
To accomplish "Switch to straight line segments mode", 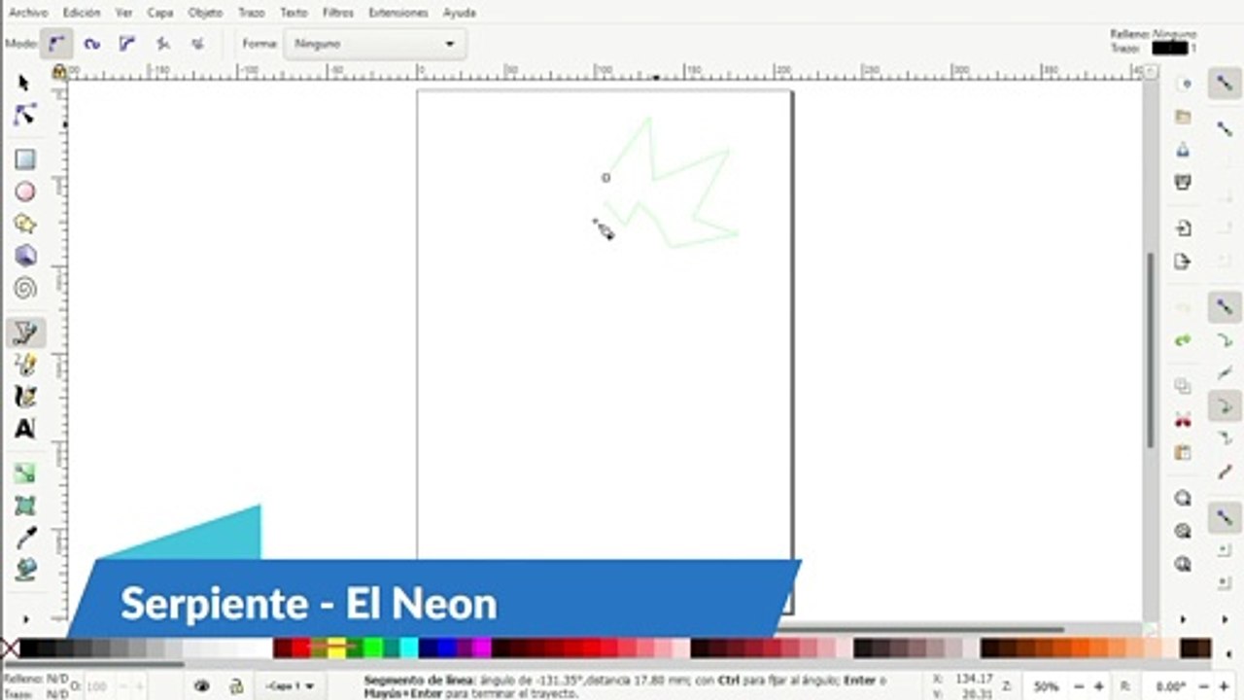I will pyautogui.click(x=163, y=44).
